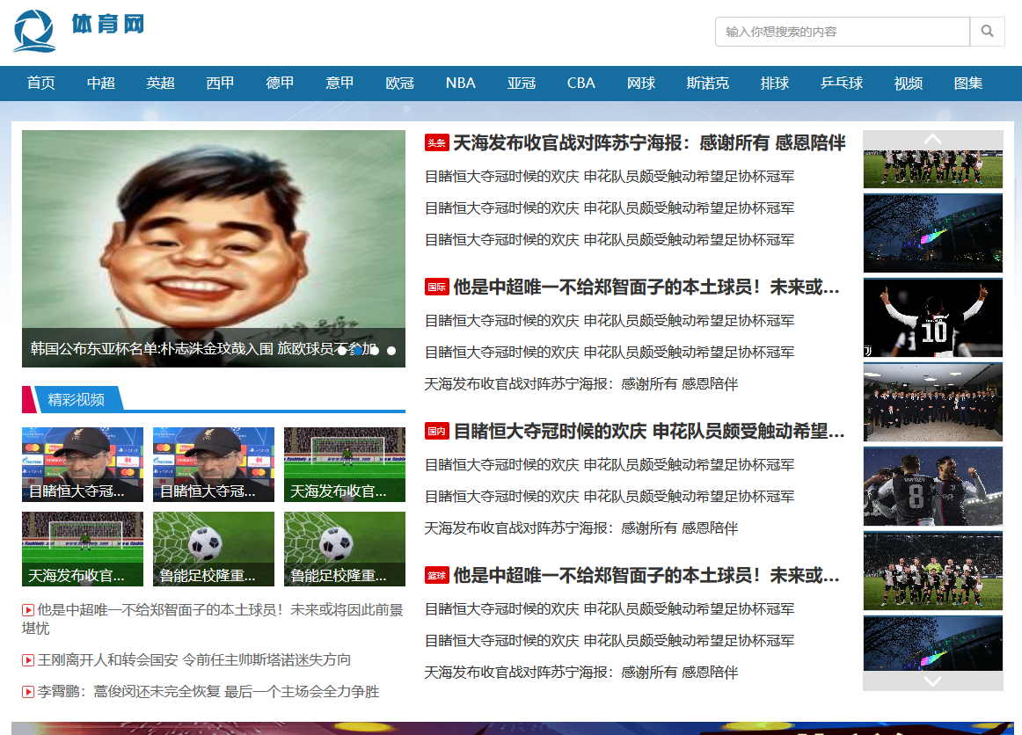Click the red 篮球 tag badge
This screenshot has width=1022, height=735.
pos(437,575)
